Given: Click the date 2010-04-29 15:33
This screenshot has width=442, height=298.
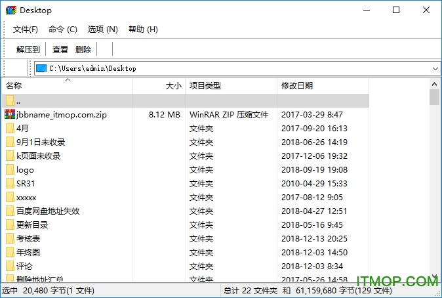Looking at the screenshot, I should (x=314, y=184).
